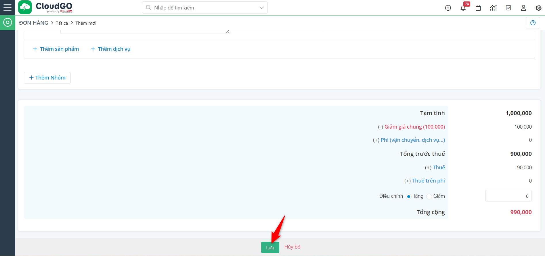Select the Tăng adjustment radio button
This screenshot has height=256, width=545.
(408, 196)
